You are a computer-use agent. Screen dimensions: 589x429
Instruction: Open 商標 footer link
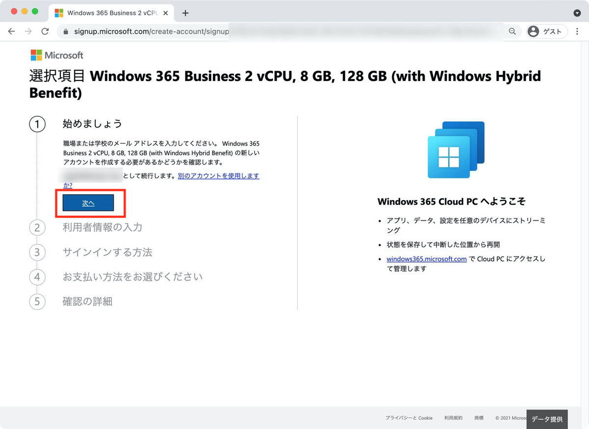479,418
